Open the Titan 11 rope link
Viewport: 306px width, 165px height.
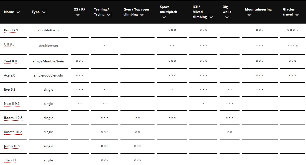[10, 160]
